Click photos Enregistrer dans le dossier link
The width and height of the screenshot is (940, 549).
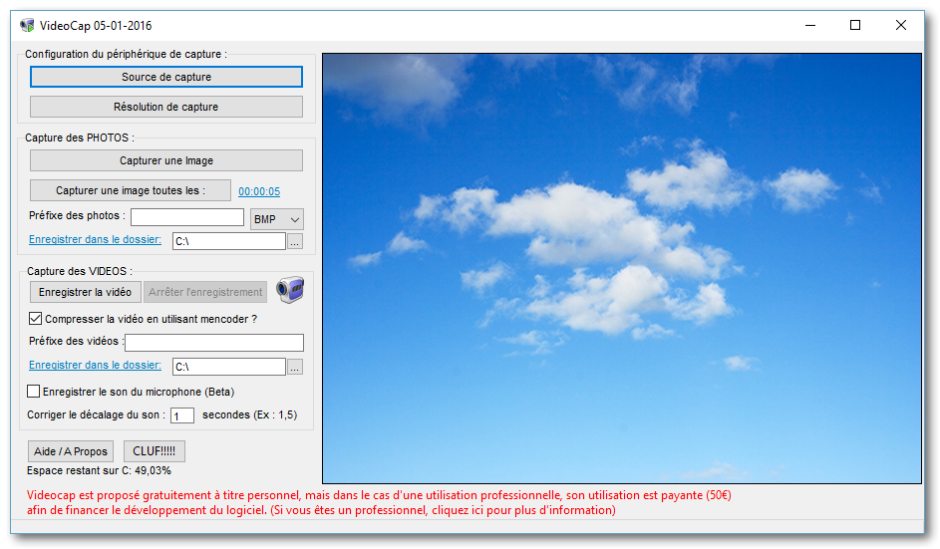(x=95, y=240)
